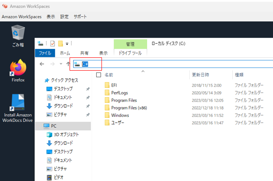This screenshot has width=273, height=181.
Task: Click the drive icon in Explorer title bar
Action: (40, 44)
